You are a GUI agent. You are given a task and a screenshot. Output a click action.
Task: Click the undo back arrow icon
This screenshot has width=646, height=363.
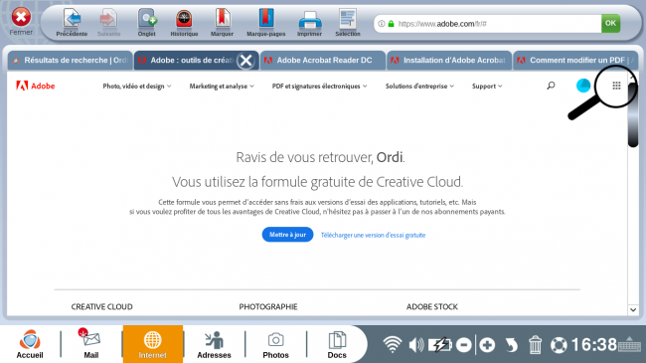(511, 345)
